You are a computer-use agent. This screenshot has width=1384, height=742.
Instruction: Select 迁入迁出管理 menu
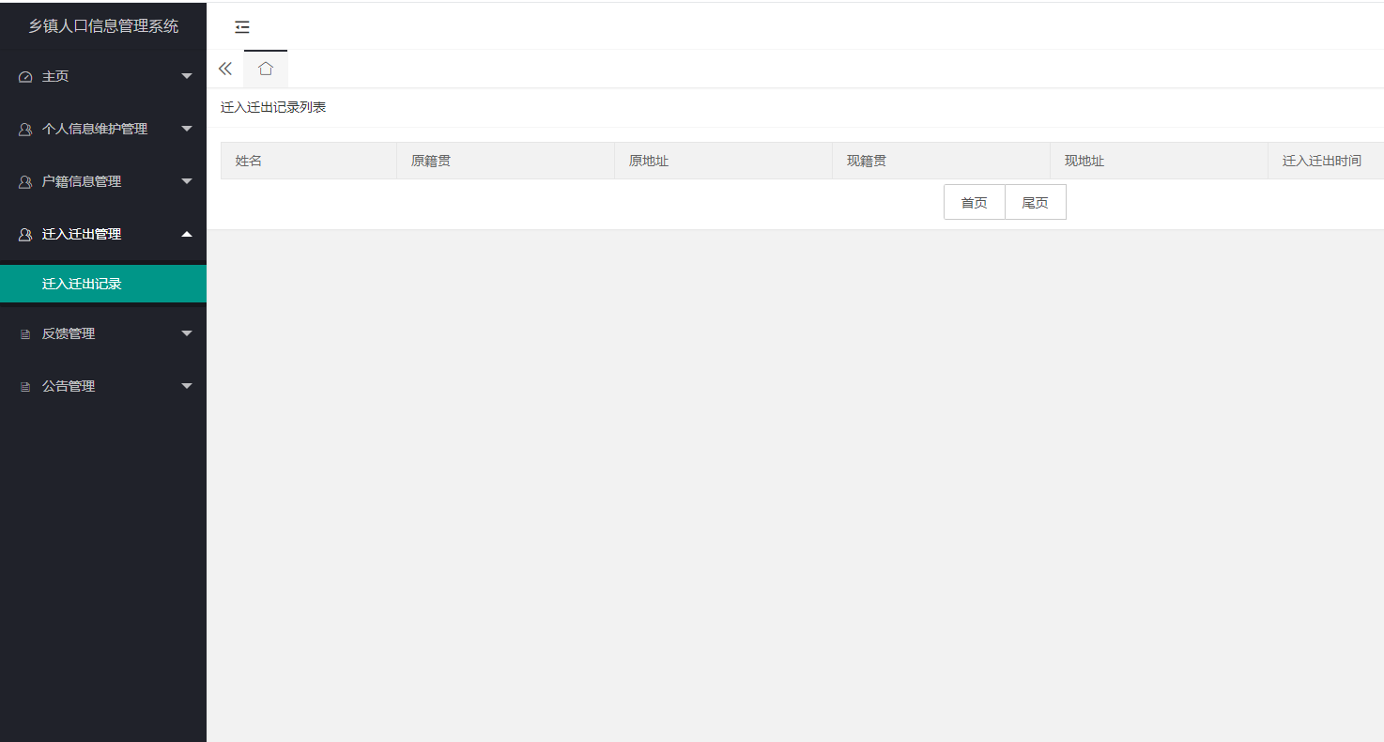click(x=103, y=234)
